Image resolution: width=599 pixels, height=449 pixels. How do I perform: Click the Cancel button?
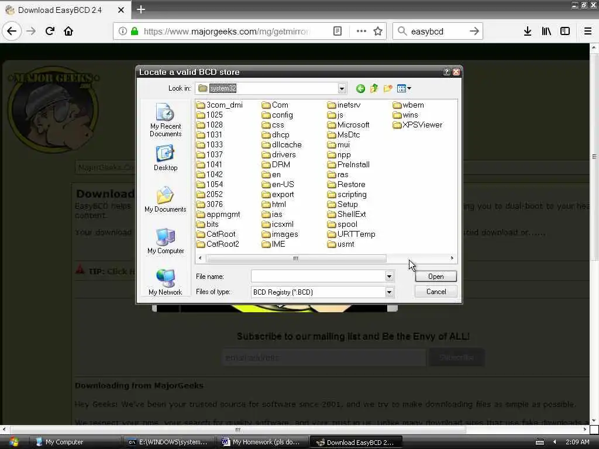click(x=436, y=292)
